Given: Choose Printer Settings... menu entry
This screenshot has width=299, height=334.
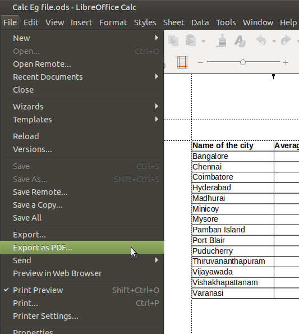Looking at the screenshot, I should click(x=82, y=316).
